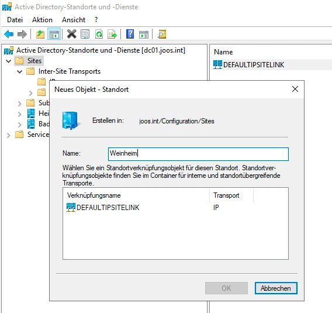The width and height of the screenshot is (332, 313).
Task: Click the blue Back arrow in toolbar
Action: coord(9,34)
